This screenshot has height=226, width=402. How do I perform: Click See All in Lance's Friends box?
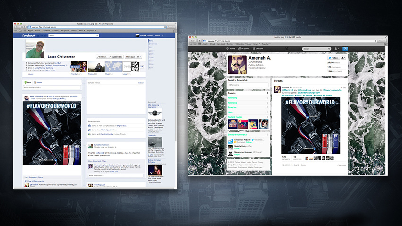(x=141, y=83)
